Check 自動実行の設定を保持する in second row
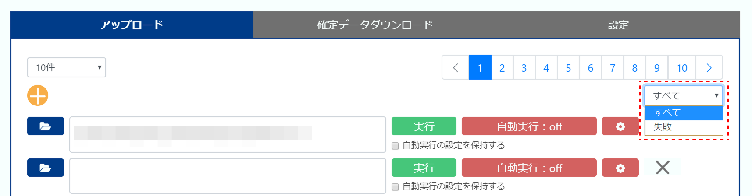Viewport: 752px width, 196px height. 395,187
